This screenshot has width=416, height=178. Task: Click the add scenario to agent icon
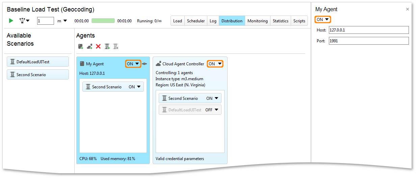pyautogui.click(x=107, y=46)
